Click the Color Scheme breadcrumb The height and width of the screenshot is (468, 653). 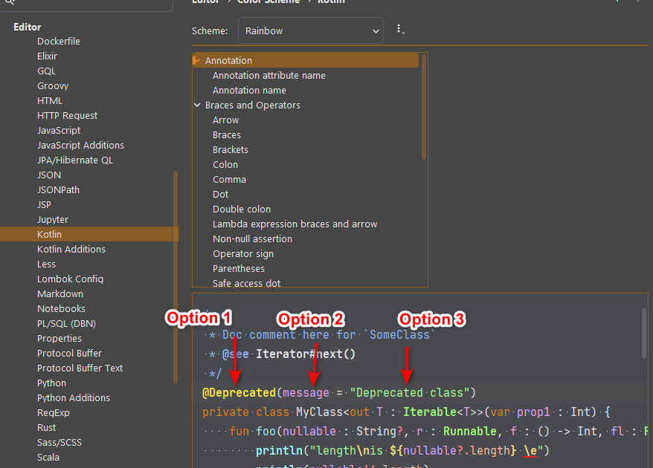[x=268, y=2]
